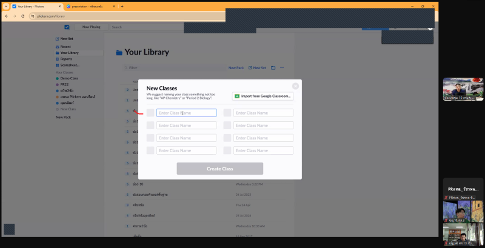Viewport: 485px width, 248px height.
Task: Go back using browser back arrow
Action: click(7, 16)
